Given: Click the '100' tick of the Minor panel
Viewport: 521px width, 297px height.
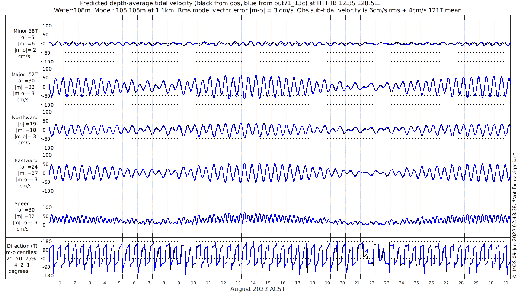Looking at the screenshot, I should pos(47,26).
